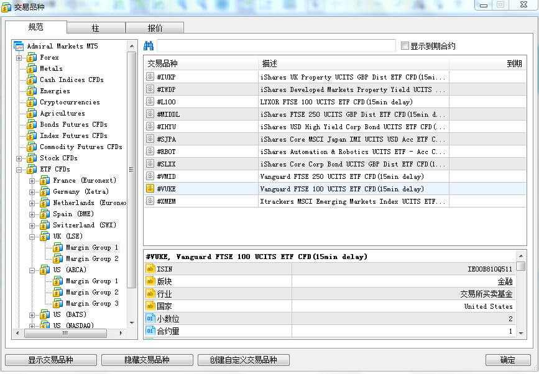Click the 隐藏交易品种 button
This screenshot has height=374, width=539.
tap(147, 360)
